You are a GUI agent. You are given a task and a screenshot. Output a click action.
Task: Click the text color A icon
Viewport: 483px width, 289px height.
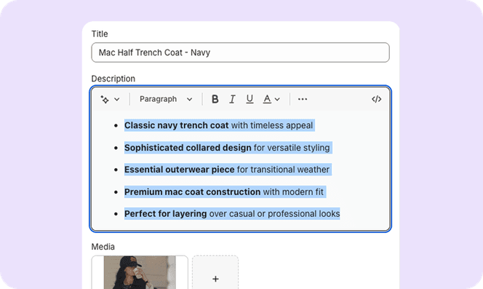267,99
